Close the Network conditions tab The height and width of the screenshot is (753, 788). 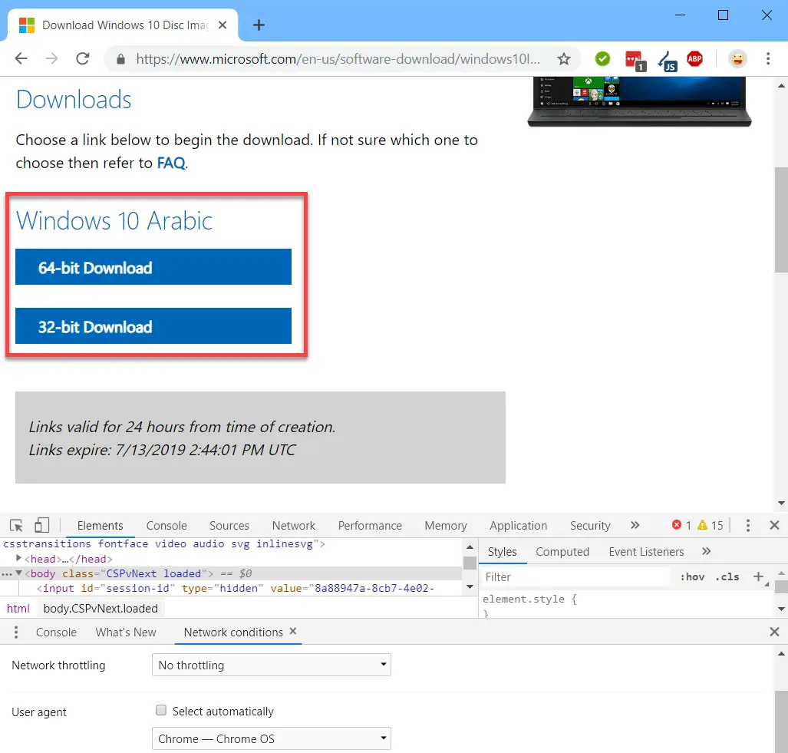tap(293, 632)
